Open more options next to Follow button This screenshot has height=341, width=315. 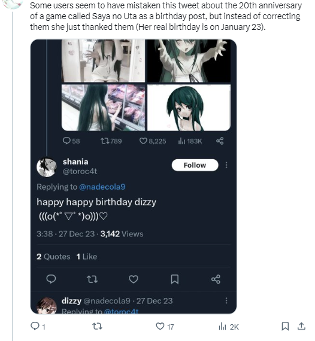[x=226, y=165]
